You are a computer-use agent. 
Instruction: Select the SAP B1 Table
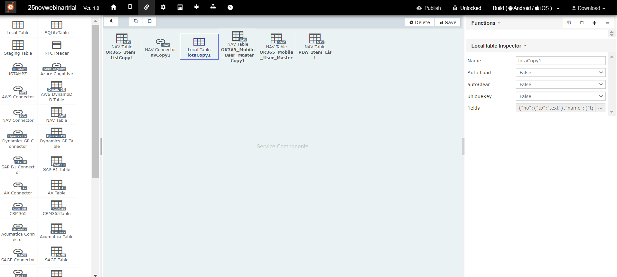(x=57, y=164)
